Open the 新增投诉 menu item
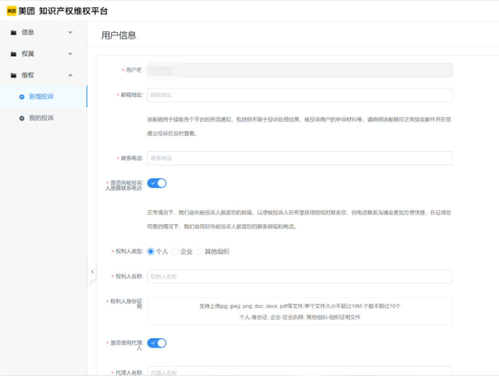 coord(43,96)
